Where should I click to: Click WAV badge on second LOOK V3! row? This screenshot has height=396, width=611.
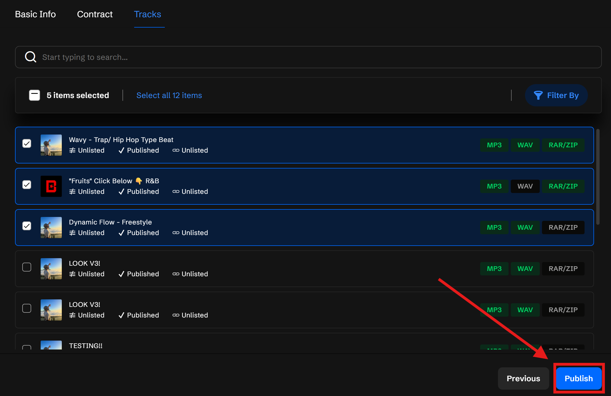(x=525, y=310)
